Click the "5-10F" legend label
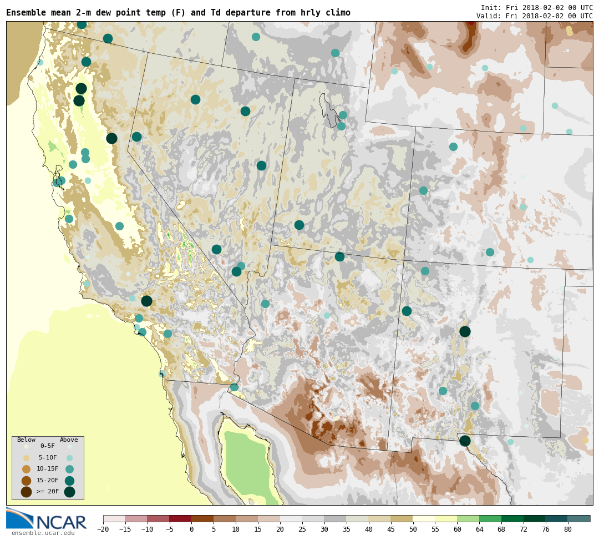The height and width of the screenshot is (540, 599). (48, 458)
